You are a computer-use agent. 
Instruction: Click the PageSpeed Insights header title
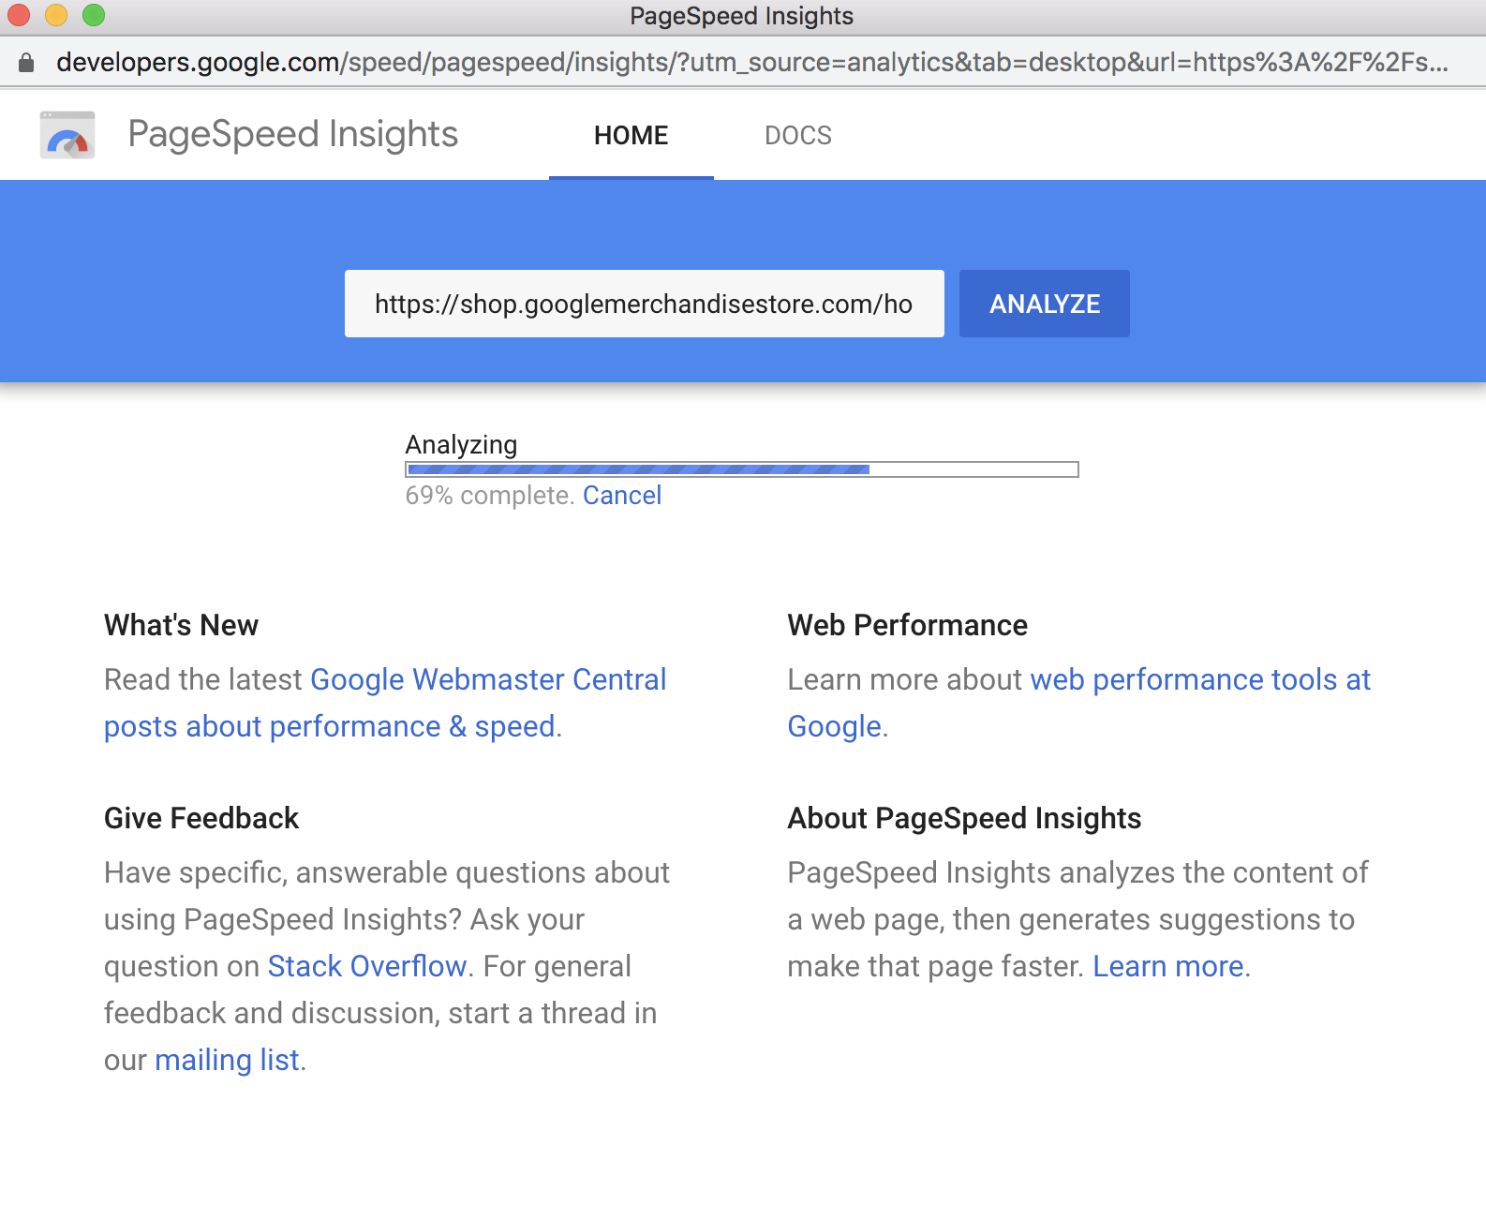click(x=293, y=135)
